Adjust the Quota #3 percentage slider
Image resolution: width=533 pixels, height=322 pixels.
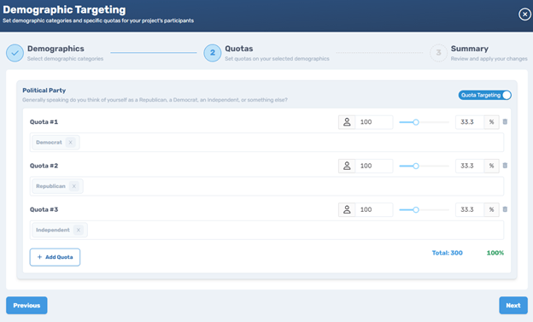[x=424, y=210]
